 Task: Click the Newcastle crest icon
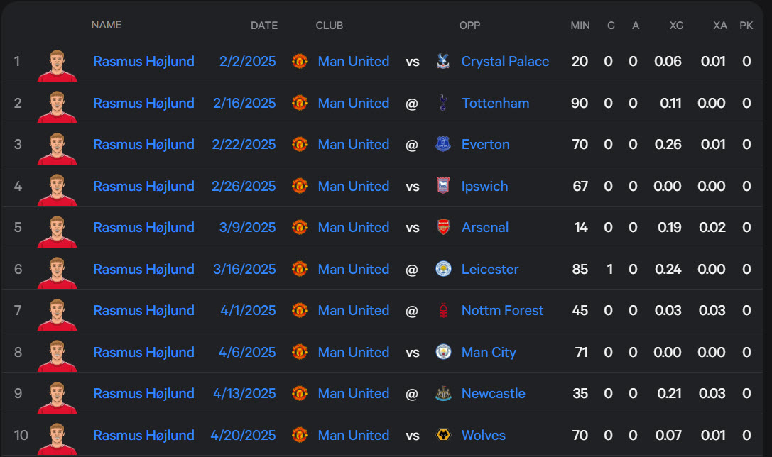click(x=443, y=394)
